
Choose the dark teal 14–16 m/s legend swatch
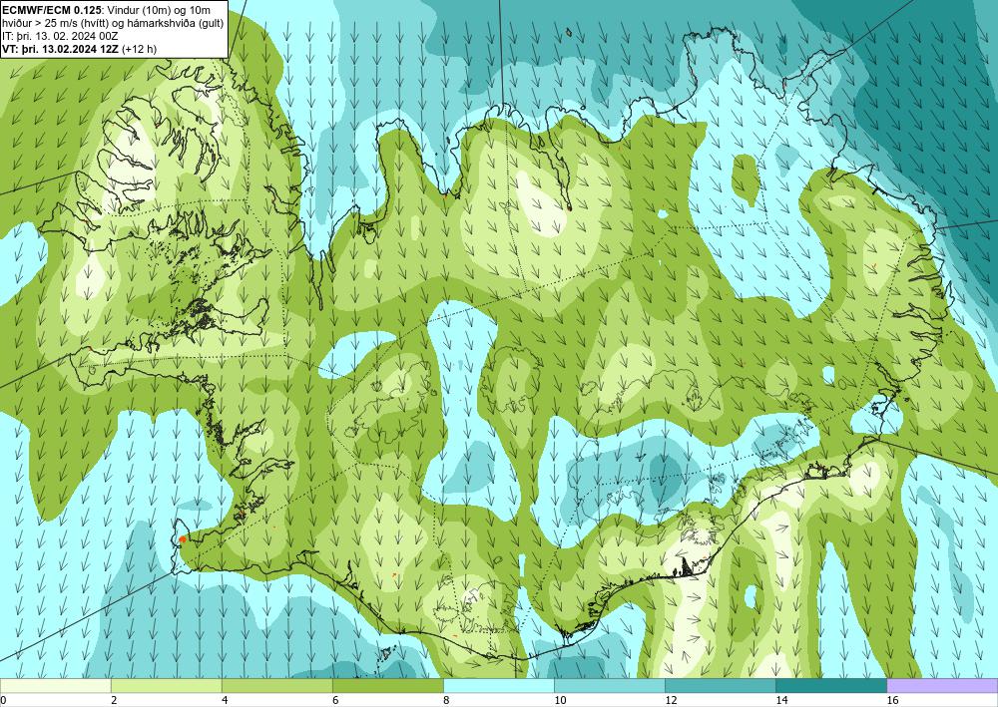[x=830, y=685]
